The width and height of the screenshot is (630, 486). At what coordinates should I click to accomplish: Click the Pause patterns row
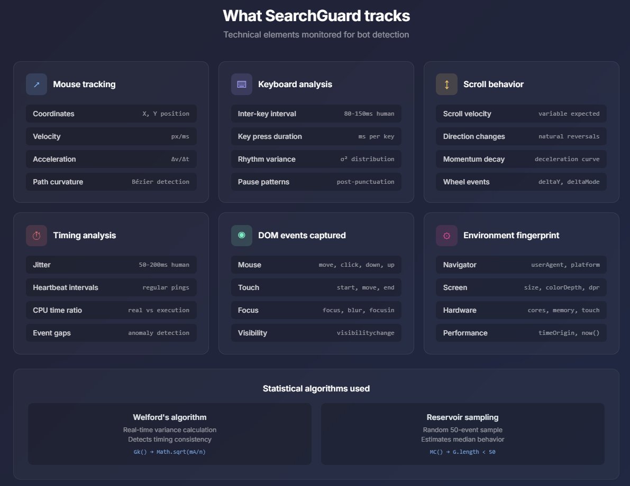pyautogui.click(x=316, y=182)
